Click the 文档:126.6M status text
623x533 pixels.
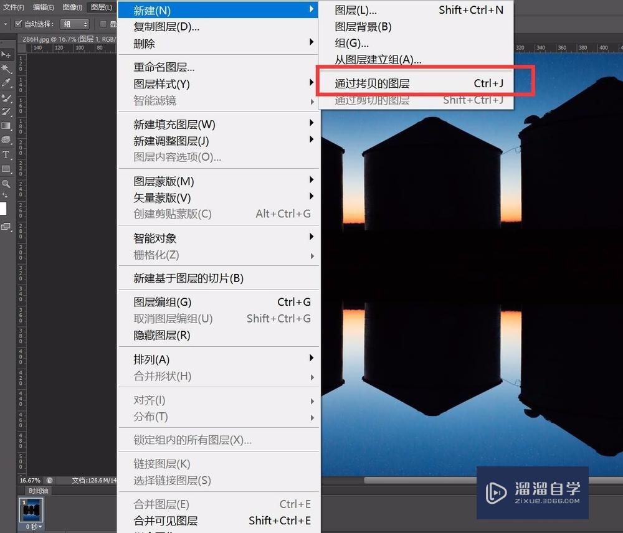pos(94,480)
